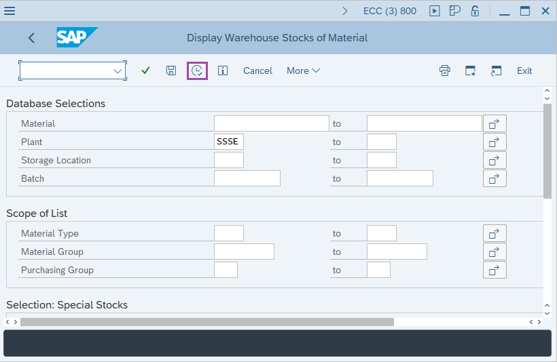Viewport: 557px width, 362px height.
Task: Click the Cancel button
Action: point(257,71)
